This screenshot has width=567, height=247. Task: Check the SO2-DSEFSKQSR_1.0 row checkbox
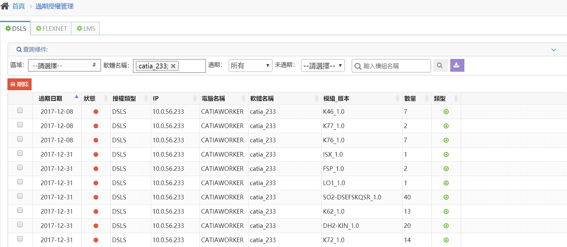[20, 196]
